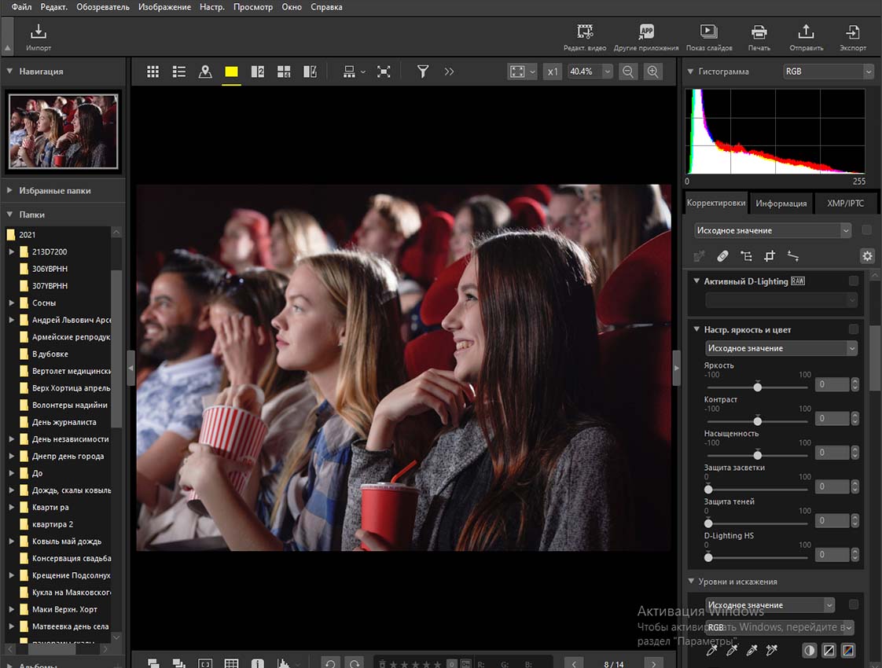
Task: Select the yellow single image viewer icon
Action: (x=231, y=72)
